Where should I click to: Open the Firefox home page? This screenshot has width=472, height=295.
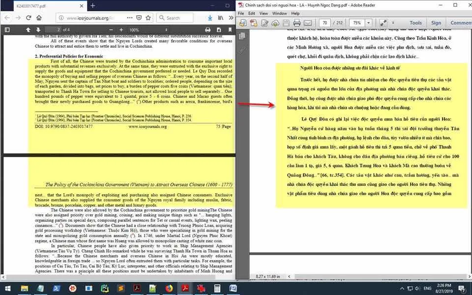[x=39, y=18]
